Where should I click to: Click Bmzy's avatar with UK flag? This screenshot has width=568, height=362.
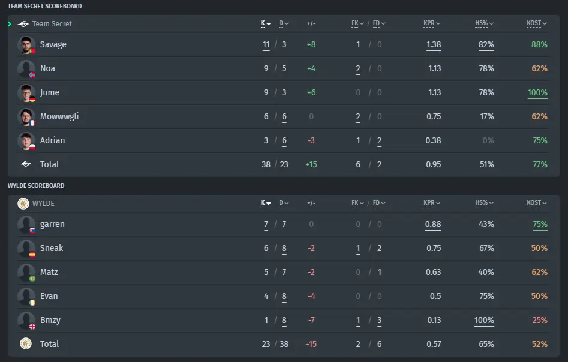tap(26, 321)
